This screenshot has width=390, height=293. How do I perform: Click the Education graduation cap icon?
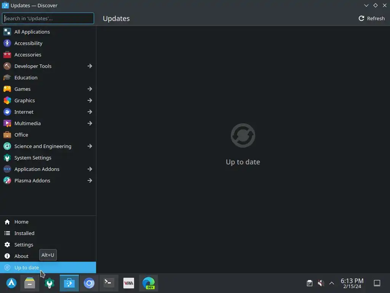(7, 77)
